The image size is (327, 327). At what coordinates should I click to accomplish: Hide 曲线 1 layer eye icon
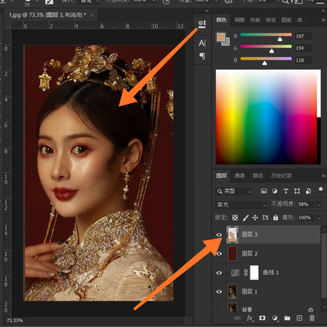tap(219, 273)
